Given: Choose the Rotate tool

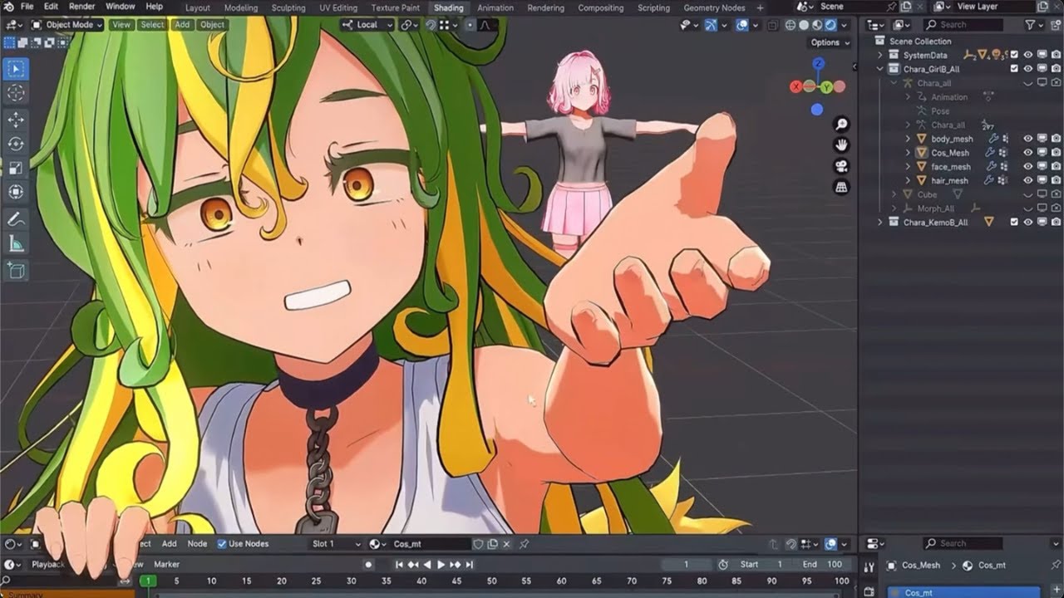Looking at the screenshot, I should pos(16,144).
